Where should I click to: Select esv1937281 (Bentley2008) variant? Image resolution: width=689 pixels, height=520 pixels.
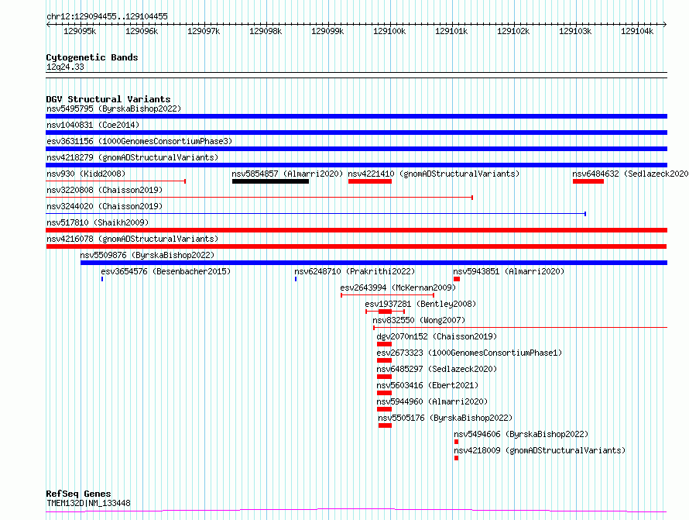(386, 312)
